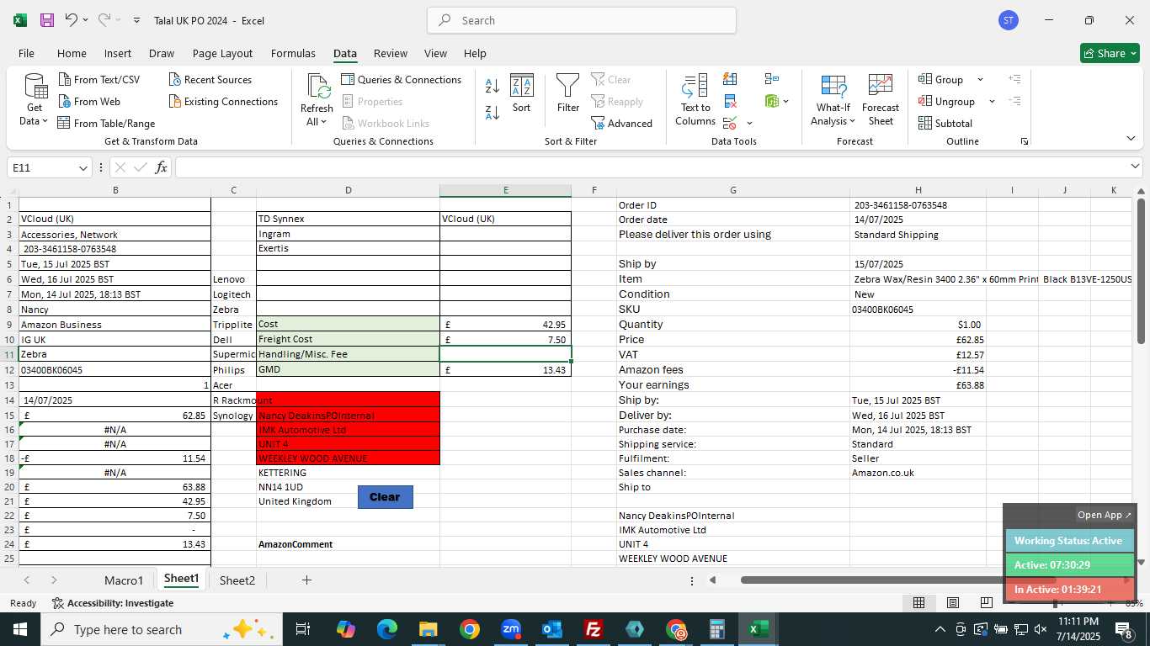Click the Data Validation icon
1150x646 pixels.
[730, 124]
